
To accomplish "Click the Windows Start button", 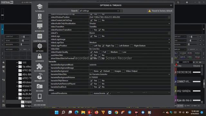I will click(57, 112).
